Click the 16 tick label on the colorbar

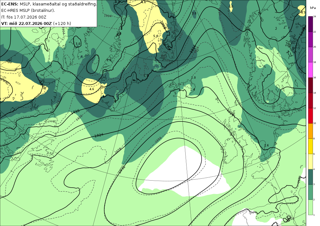pos(315,78)
